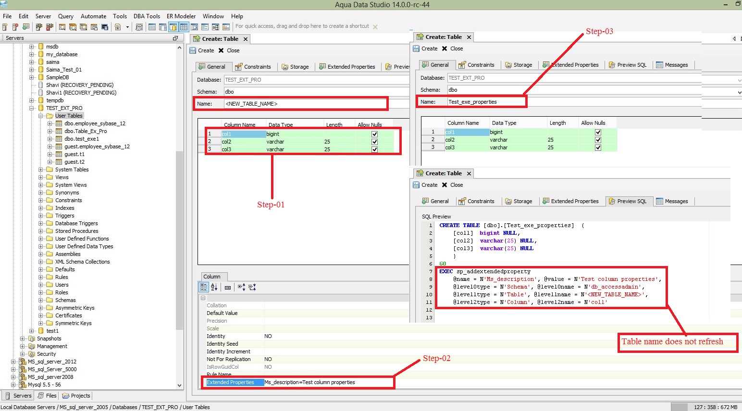Click the Mysql 5.5 - 56 server entry
Image resolution: width=742 pixels, height=411 pixels.
pyautogui.click(x=44, y=385)
